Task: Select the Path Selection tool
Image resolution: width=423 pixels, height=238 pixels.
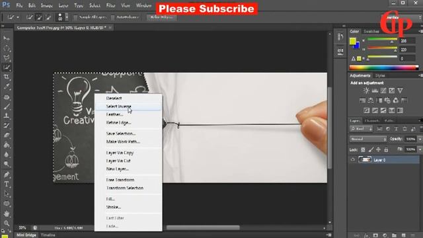Action: (x=7, y=194)
